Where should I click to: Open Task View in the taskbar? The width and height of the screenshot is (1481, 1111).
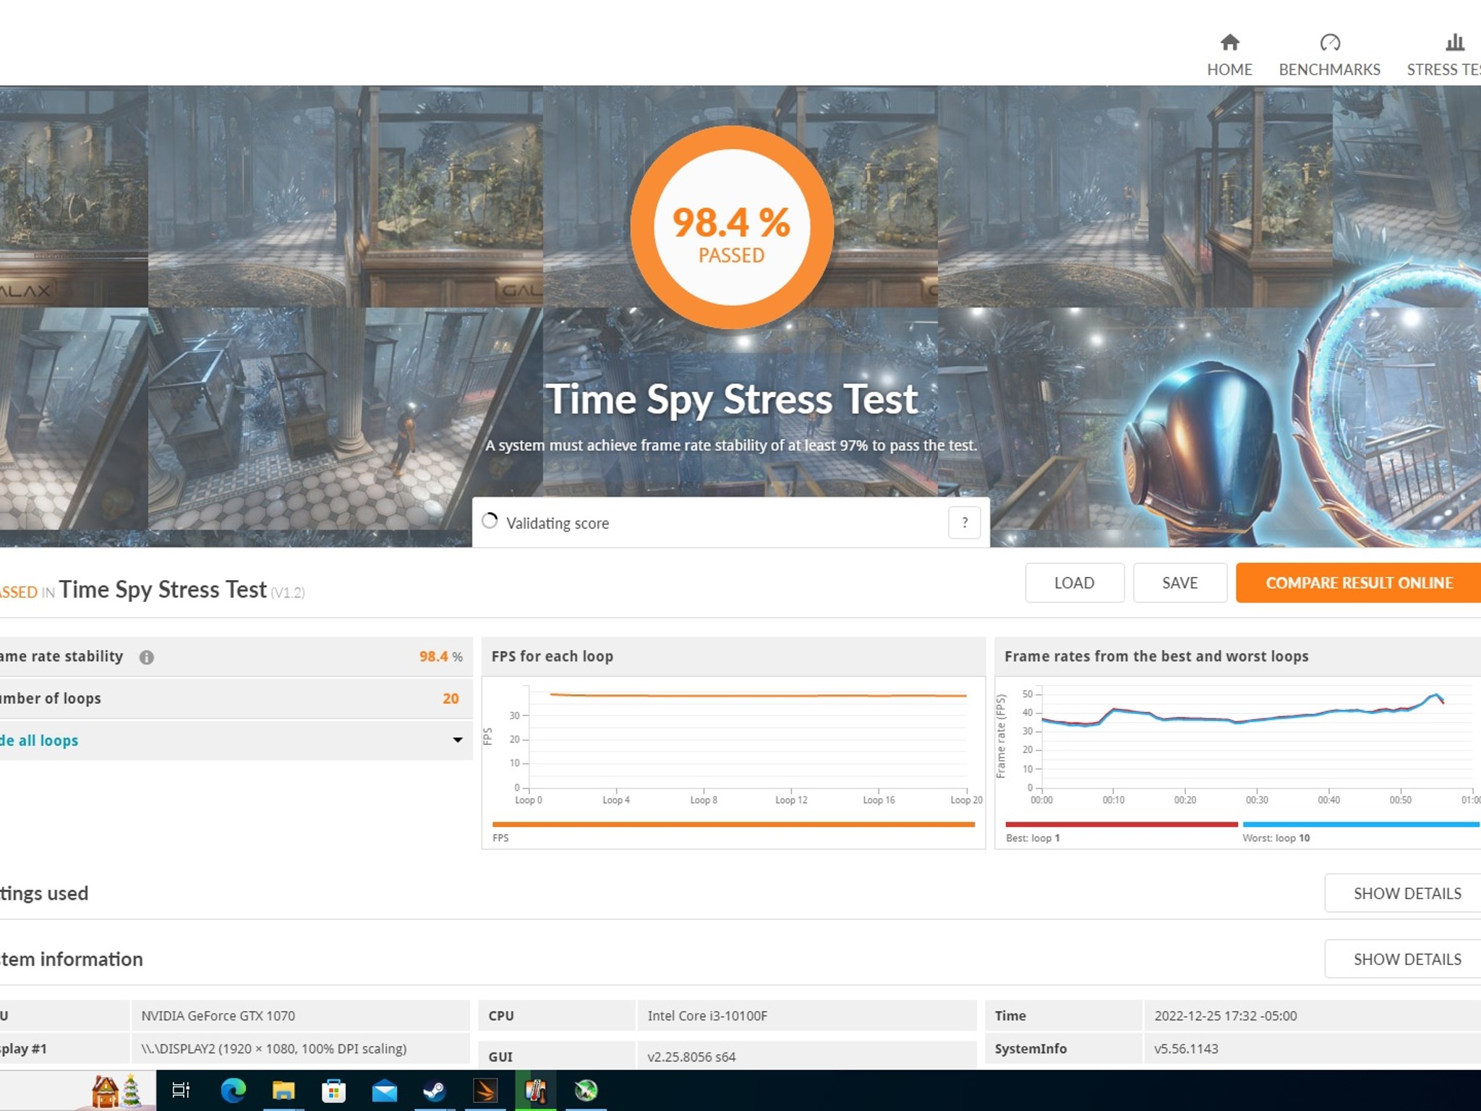pos(181,1090)
